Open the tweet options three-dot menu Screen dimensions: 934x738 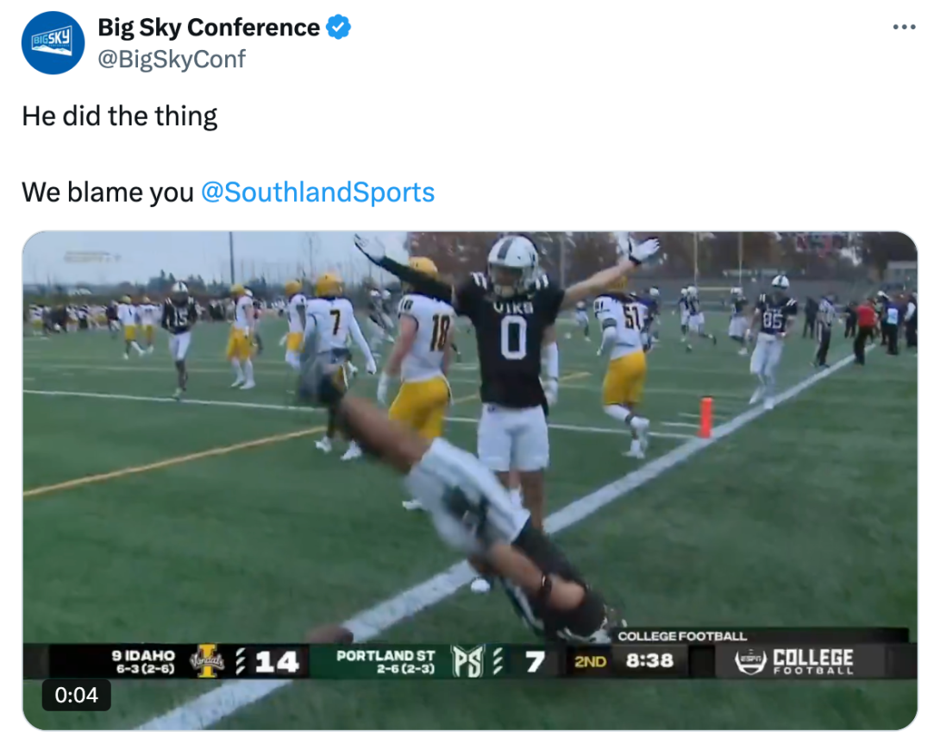[902, 28]
